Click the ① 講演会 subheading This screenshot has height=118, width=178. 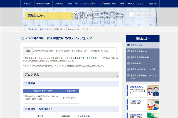(71, 84)
